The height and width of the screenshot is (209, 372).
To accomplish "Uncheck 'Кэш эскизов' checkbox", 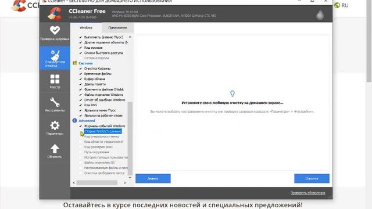I will [80, 48].
